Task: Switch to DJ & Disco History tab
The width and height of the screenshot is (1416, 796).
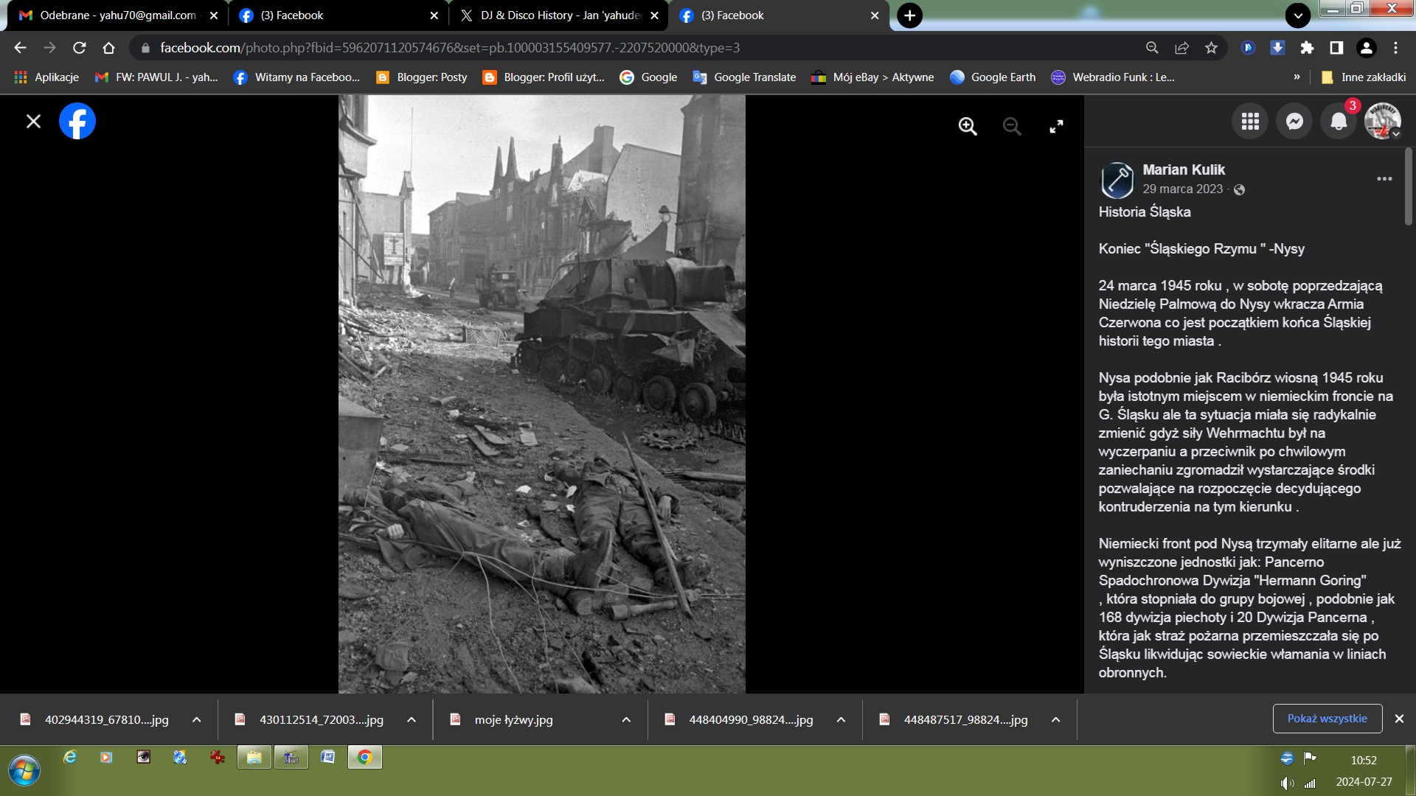Action: pyautogui.click(x=553, y=15)
